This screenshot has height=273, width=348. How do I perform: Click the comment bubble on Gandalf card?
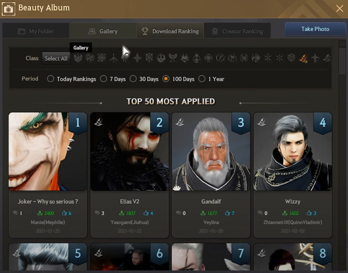point(178,213)
